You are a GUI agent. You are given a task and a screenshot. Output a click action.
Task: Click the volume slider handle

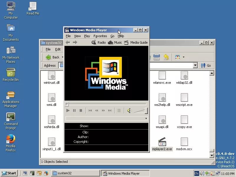point(146,111)
